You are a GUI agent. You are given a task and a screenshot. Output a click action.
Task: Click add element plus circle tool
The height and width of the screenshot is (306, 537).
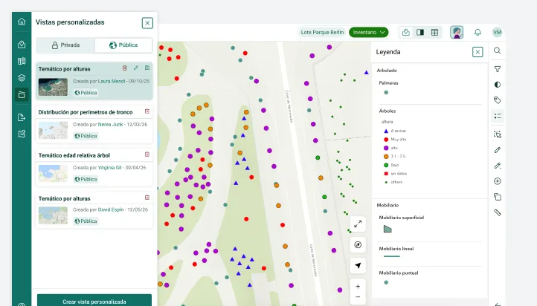coord(498,181)
